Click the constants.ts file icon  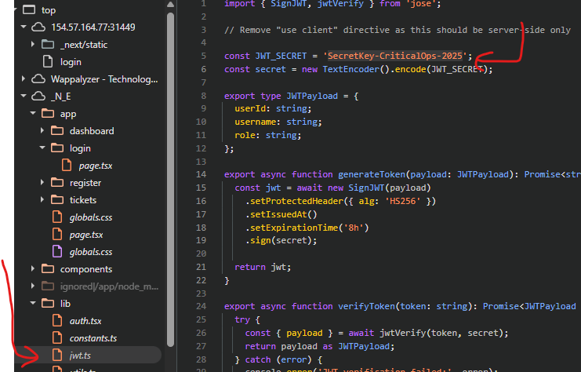[57, 338]
